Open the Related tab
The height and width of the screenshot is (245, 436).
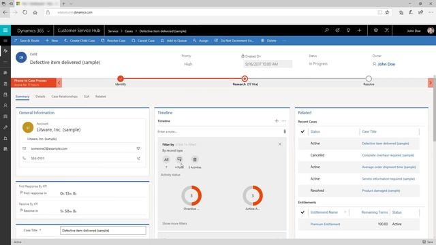click(x=101, y=97)
